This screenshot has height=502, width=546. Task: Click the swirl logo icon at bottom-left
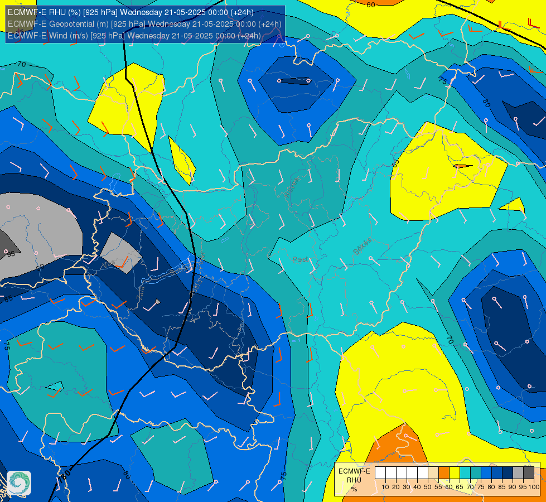[x=19, y=483]
